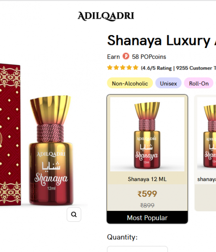Viewport: 216px width, 252px height.
Task: Click the Earn 58 POPcoins text
Action: pyautogui.click(x=137, y=57)
